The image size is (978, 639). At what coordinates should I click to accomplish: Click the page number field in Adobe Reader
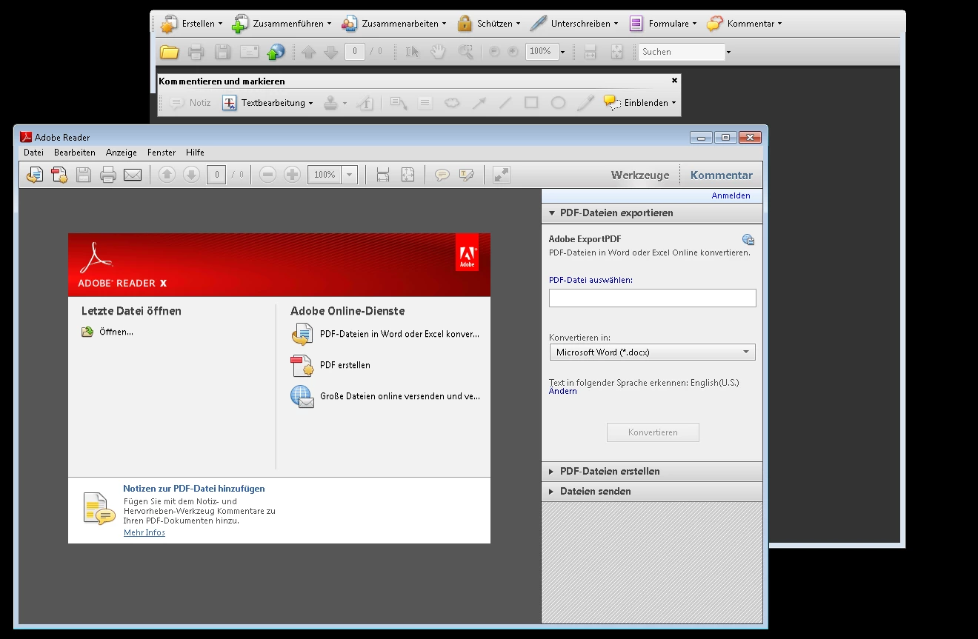[x=216, y=175]
